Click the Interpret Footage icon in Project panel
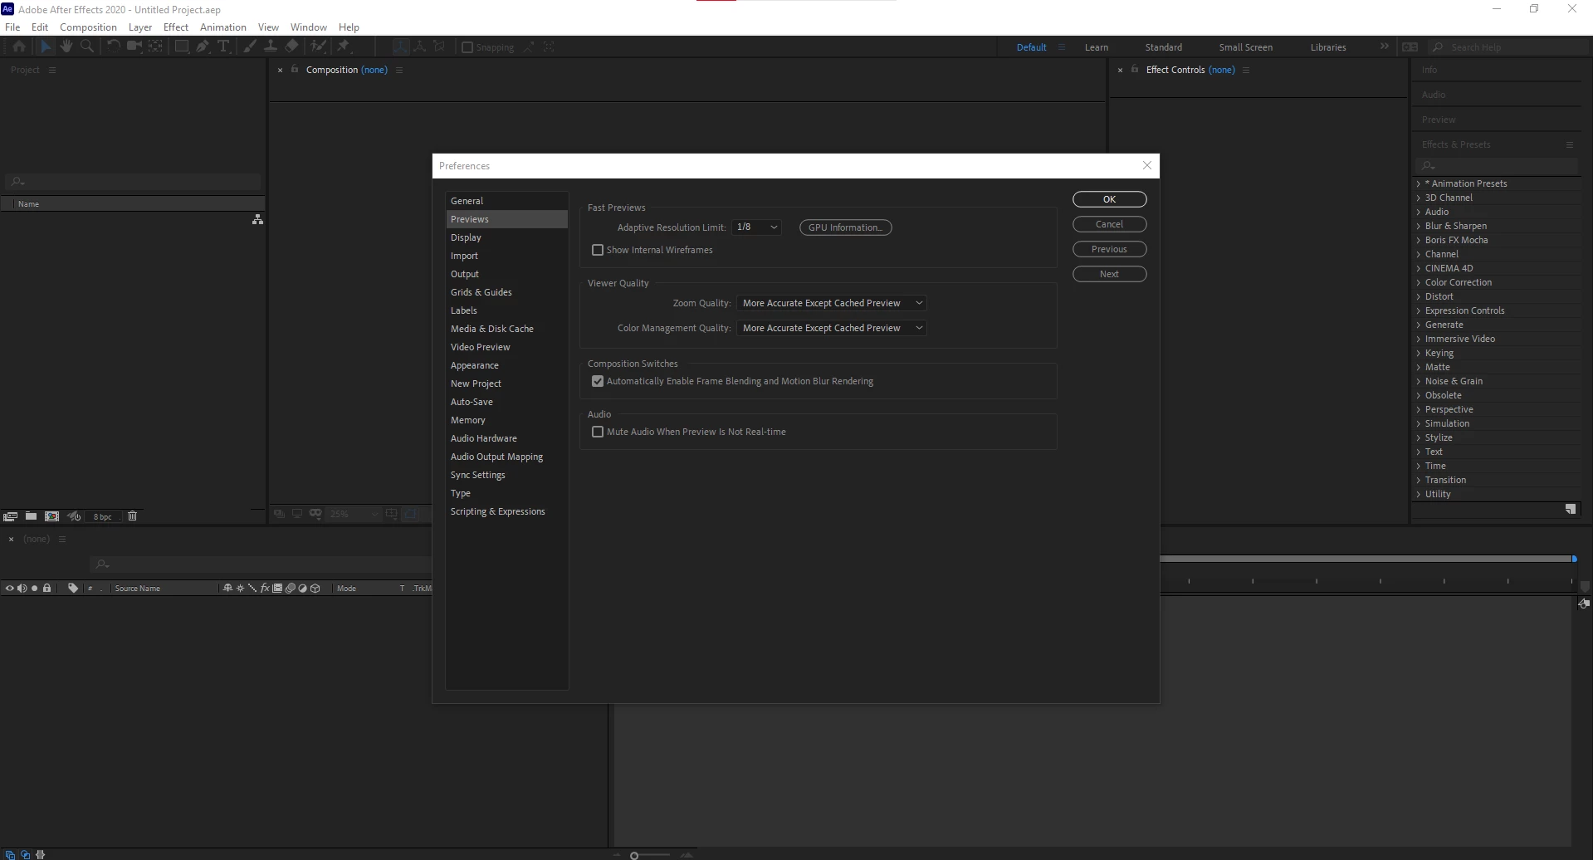The height and width of the screenshot is (860, 1593). (x=10, y=516)
